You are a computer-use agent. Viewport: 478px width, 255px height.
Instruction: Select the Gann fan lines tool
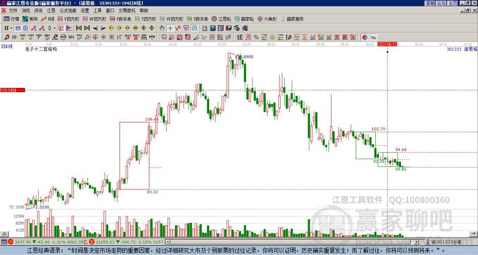[172, 37]
